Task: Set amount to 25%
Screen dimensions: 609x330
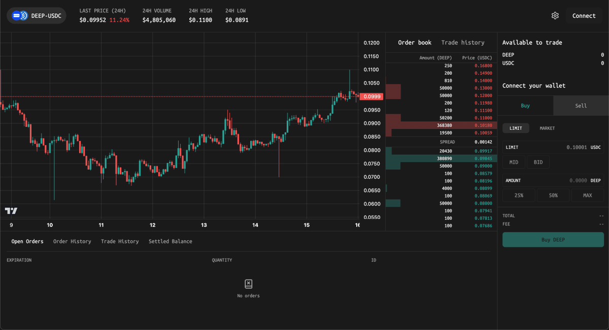Action: [519, 195]
